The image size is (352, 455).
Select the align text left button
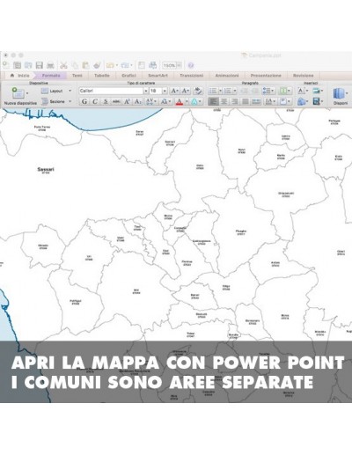point(213,101)
